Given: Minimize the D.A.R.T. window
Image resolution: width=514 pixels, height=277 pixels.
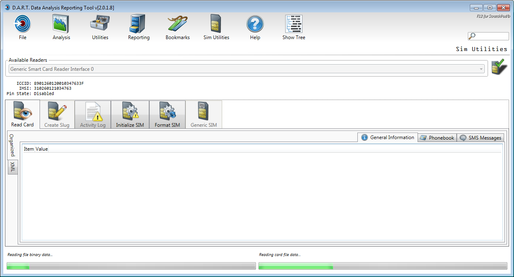Looking at the screenshot, I should pos(476,7).
